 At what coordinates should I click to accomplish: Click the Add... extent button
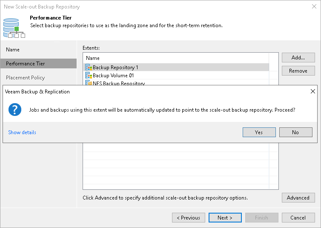coord(298,58)
